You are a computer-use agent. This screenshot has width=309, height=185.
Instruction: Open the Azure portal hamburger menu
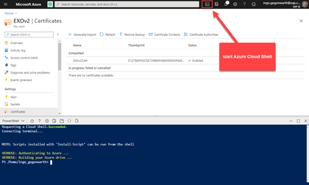coord(6,4)
